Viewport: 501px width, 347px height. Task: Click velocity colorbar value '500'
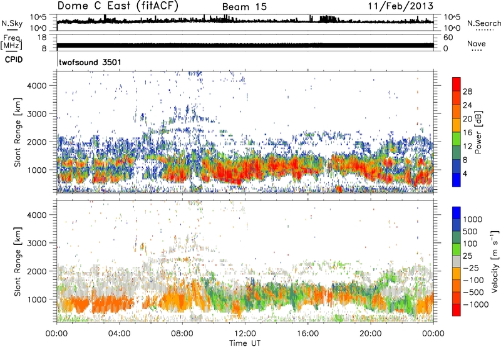[x=470, y=231]
